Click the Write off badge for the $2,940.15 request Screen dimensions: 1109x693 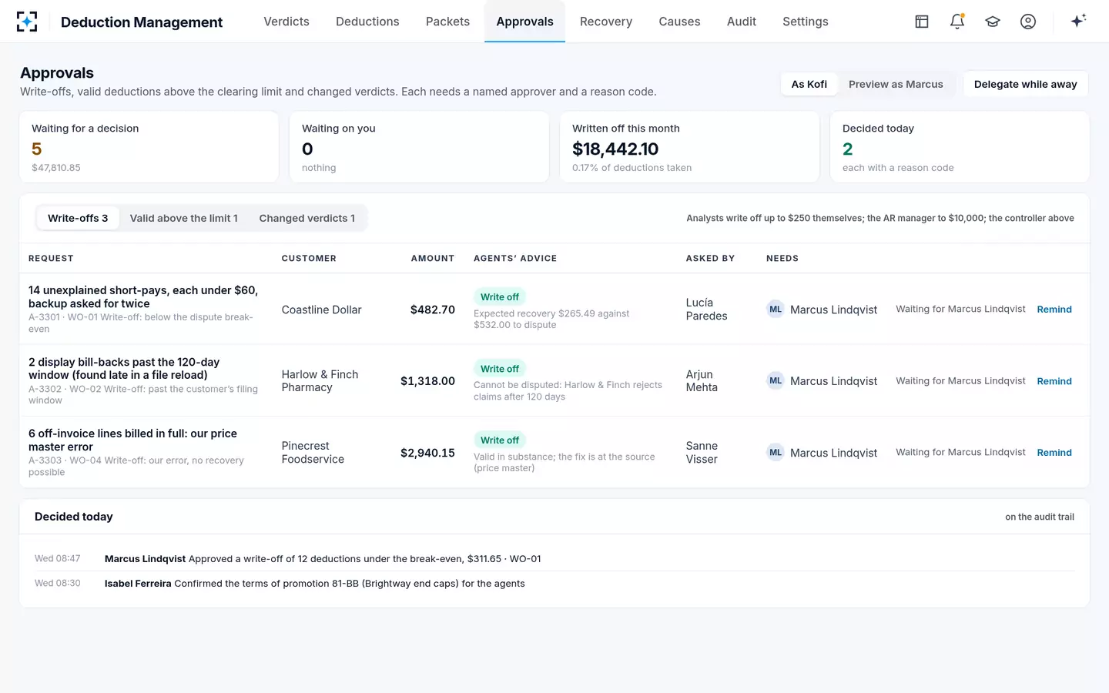[500, 440]
